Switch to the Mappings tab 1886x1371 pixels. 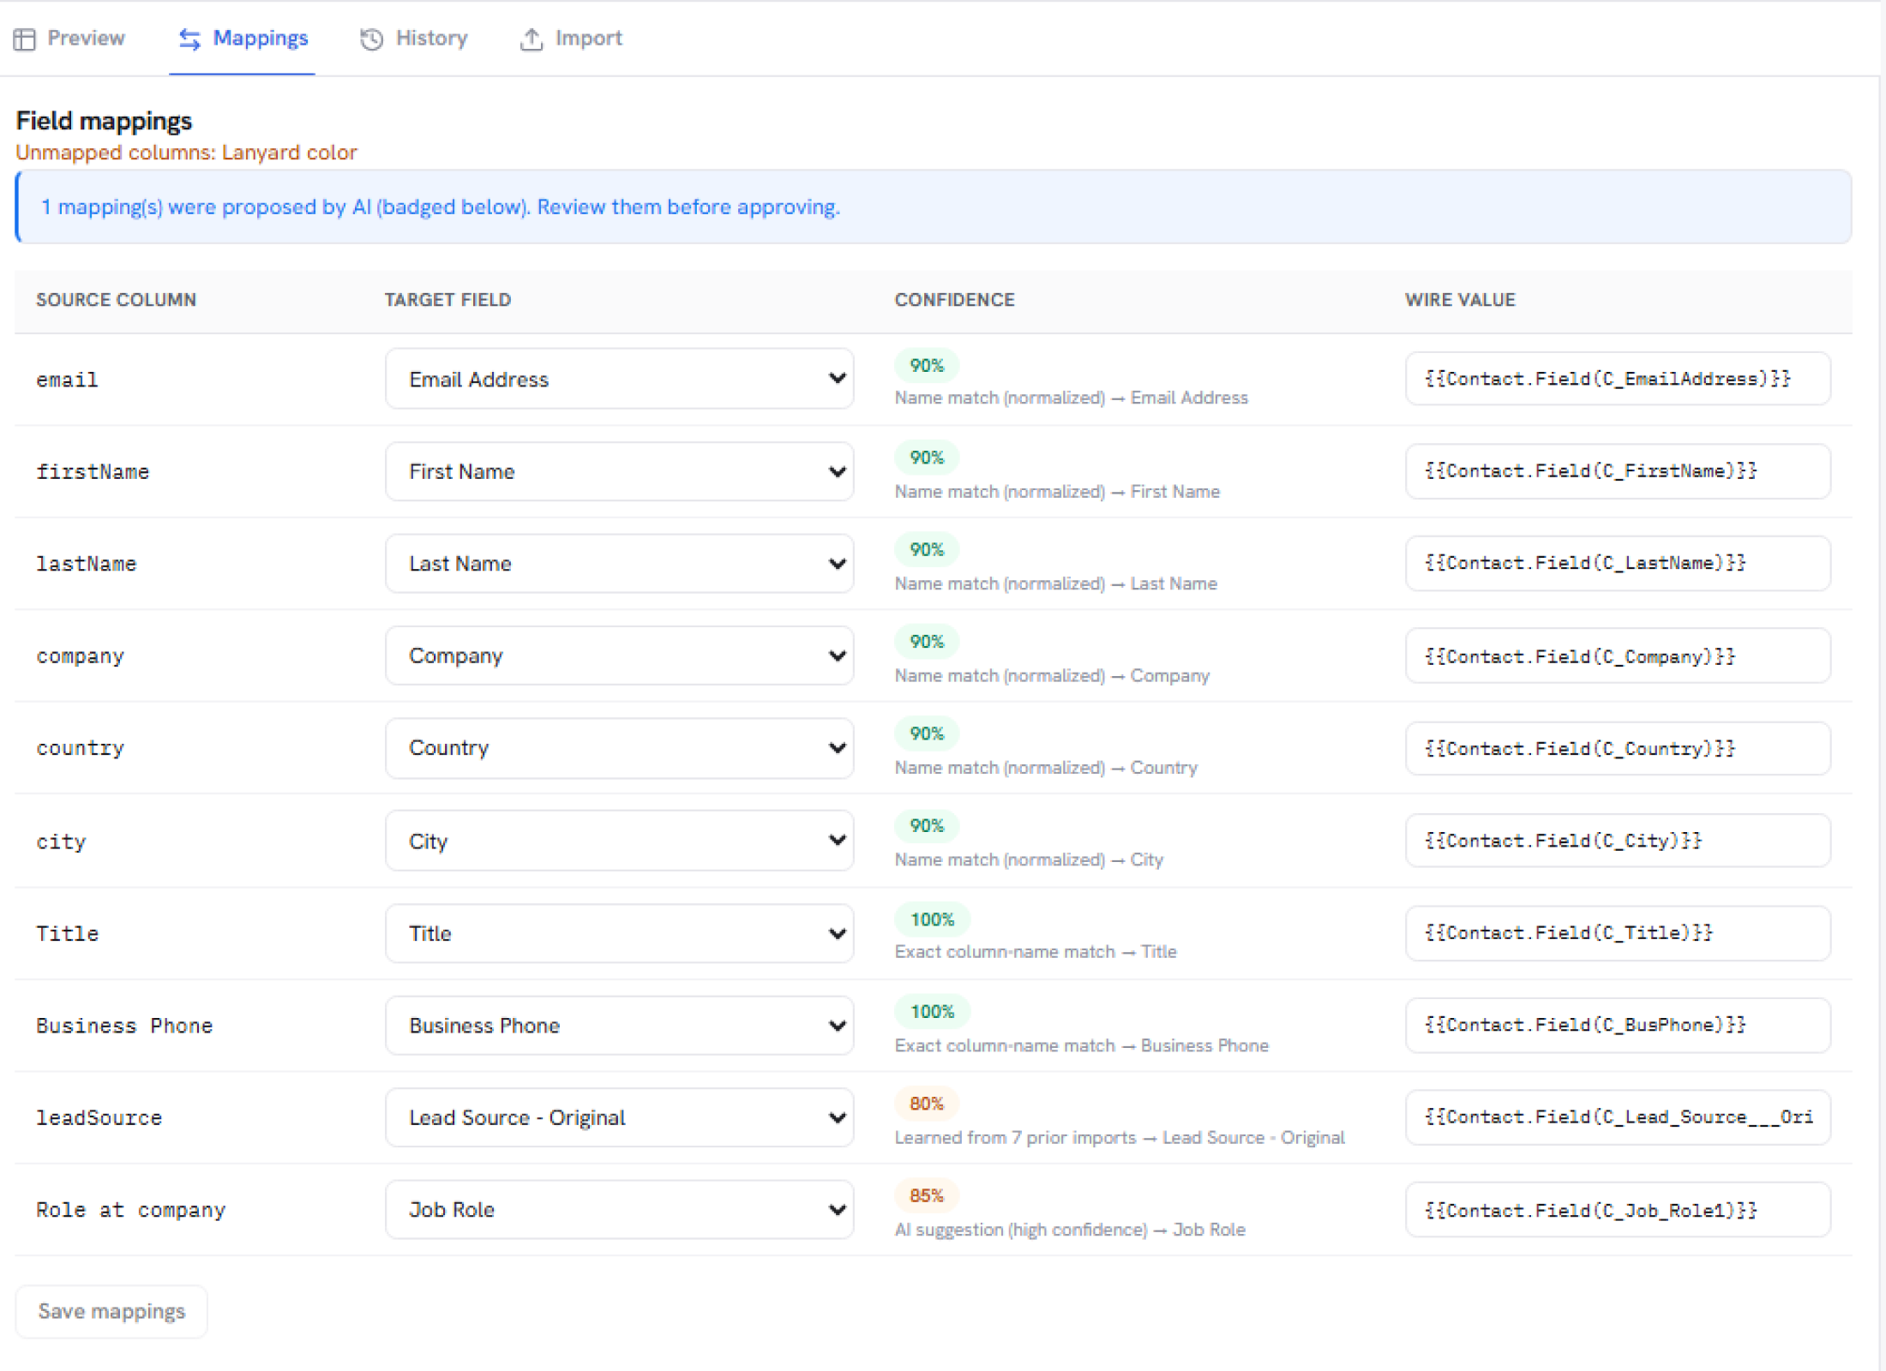click(243, 39)
